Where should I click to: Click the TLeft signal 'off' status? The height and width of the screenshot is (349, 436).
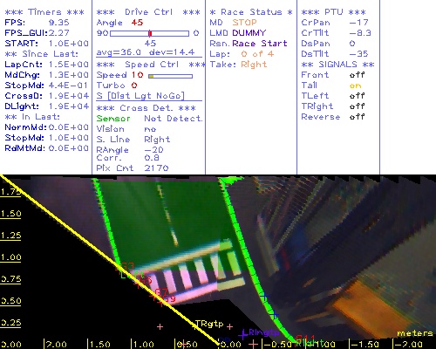point(357,96)
